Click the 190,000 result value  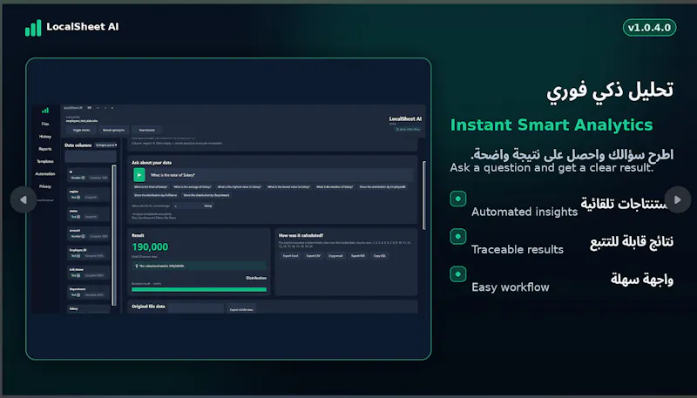pyautogui.click(x=150, y=247)
